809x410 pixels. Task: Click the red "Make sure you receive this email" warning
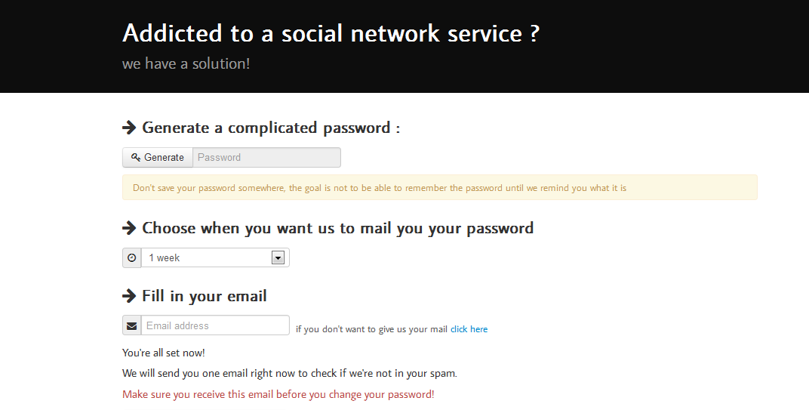[278, 394]
